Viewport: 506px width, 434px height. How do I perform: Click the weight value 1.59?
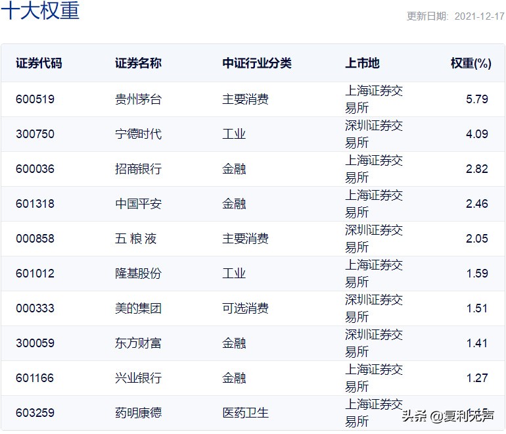tap(477, 274)
